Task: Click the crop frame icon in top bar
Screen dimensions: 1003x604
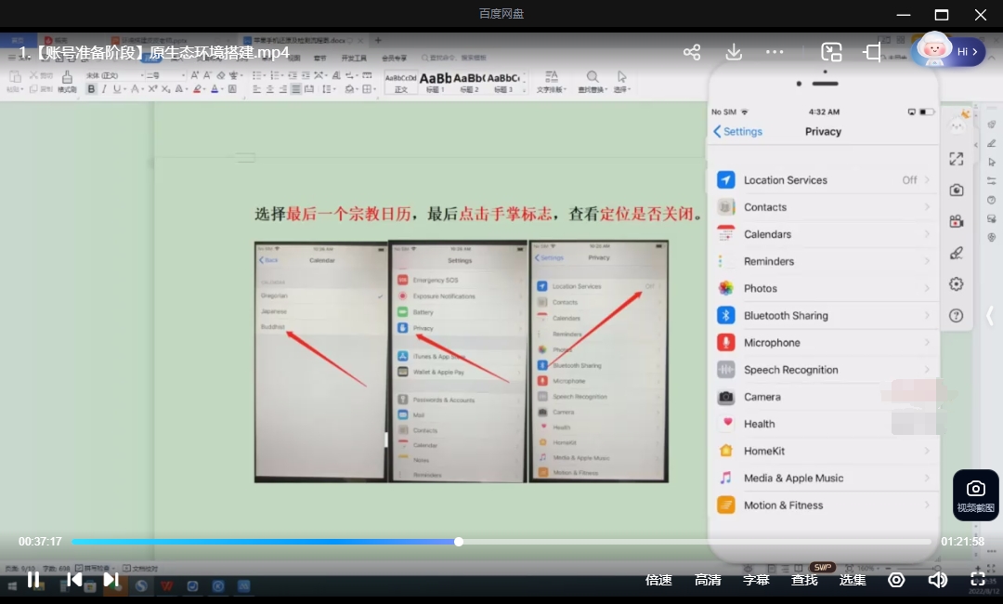Action: pos(872,52)
